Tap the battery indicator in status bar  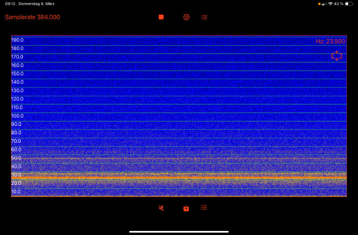coord(349,4)
